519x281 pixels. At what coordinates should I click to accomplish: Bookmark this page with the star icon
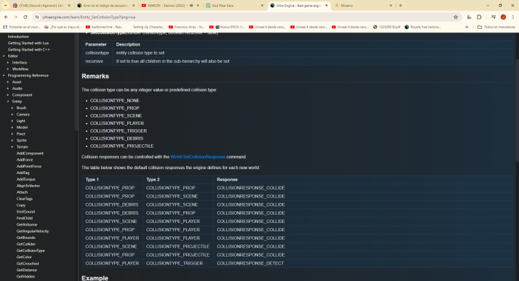pyautogui.click(x=455, y=17)
